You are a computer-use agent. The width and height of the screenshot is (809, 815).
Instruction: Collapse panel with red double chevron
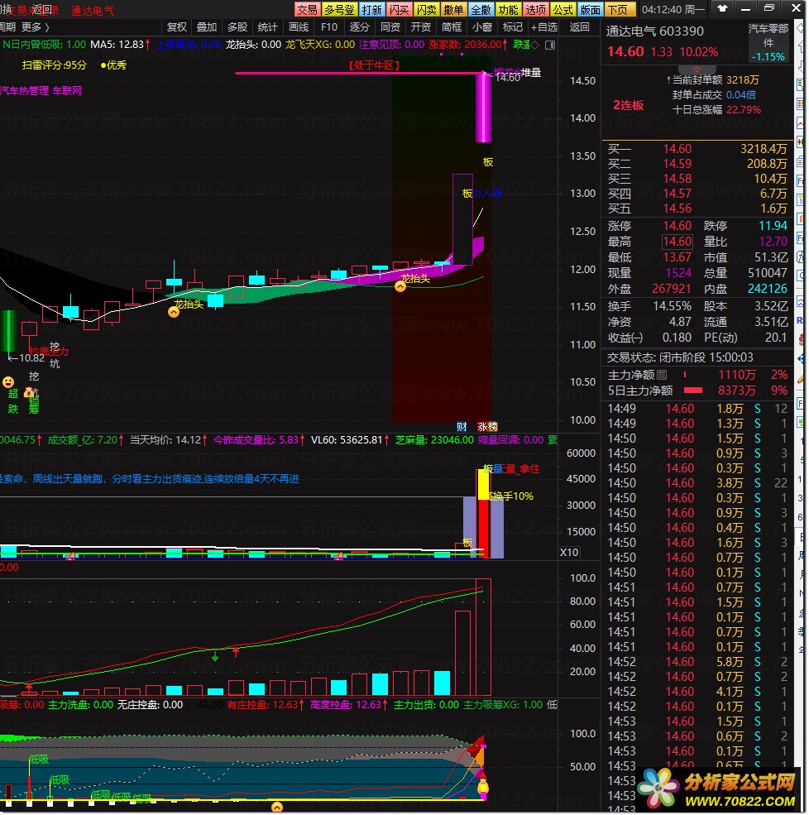[x=697, y=70]
